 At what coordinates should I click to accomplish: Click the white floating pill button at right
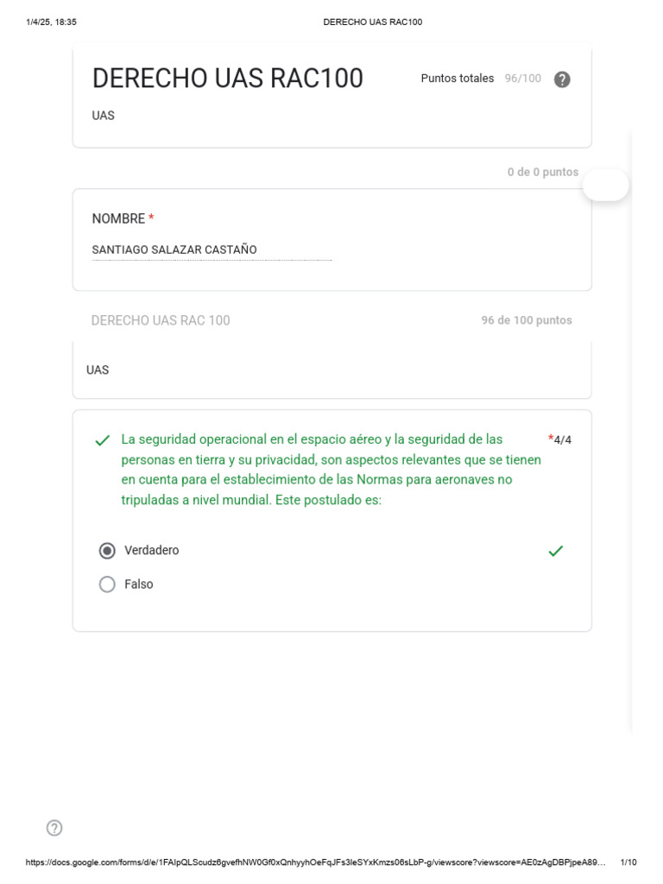pos(606,185)
